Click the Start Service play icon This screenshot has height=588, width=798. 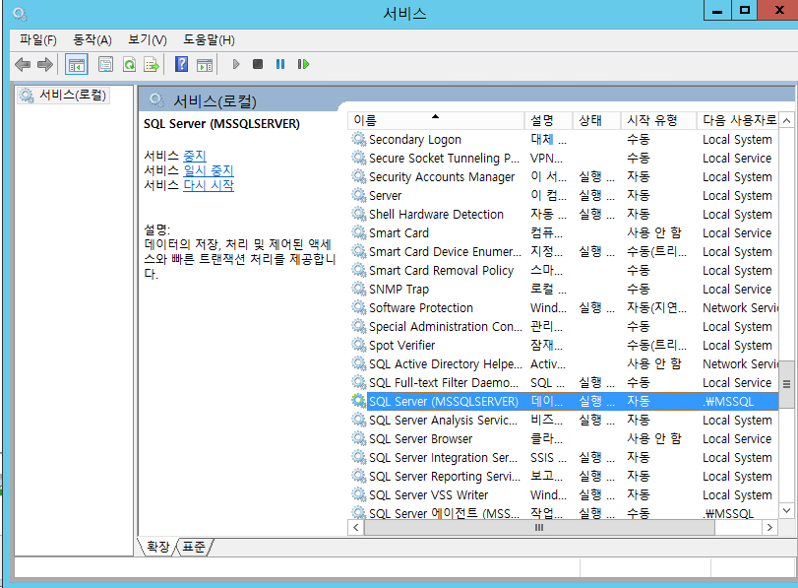point(235,64)
